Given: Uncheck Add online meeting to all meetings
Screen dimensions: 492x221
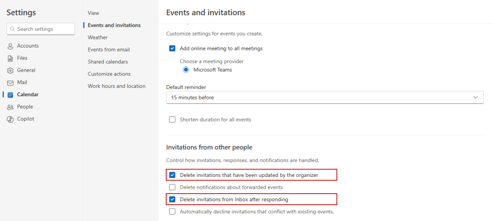Looking at the screenshot, I should (x=172, y=49).
